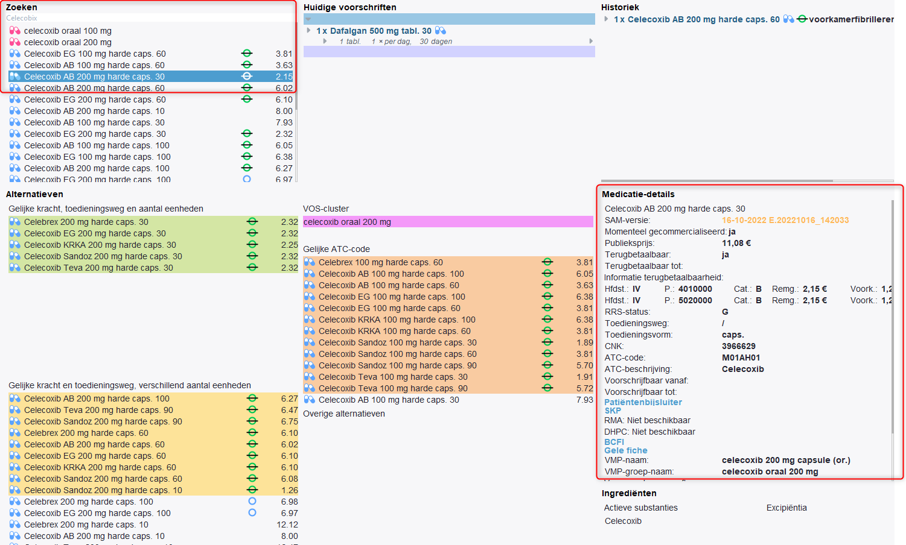Screen dimensions: 906x545
Task: Select Celecoxib EG 200 mg harde caps. 60 in Zoeken
Action: [151, 99]
